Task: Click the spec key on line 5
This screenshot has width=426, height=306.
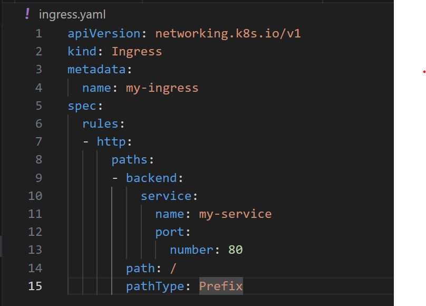Action: click(82, 106)
